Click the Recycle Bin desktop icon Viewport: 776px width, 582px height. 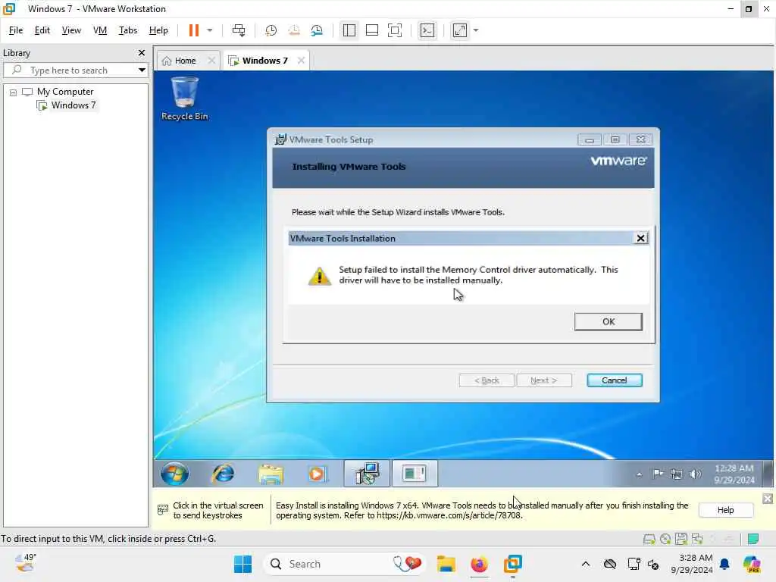tap(185, 99)
